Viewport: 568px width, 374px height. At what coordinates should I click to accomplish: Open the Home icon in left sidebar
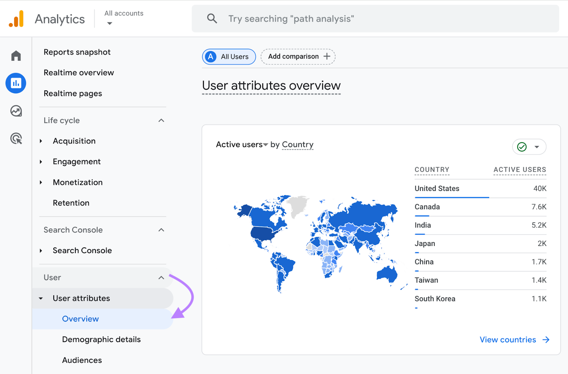pos(16,56)
